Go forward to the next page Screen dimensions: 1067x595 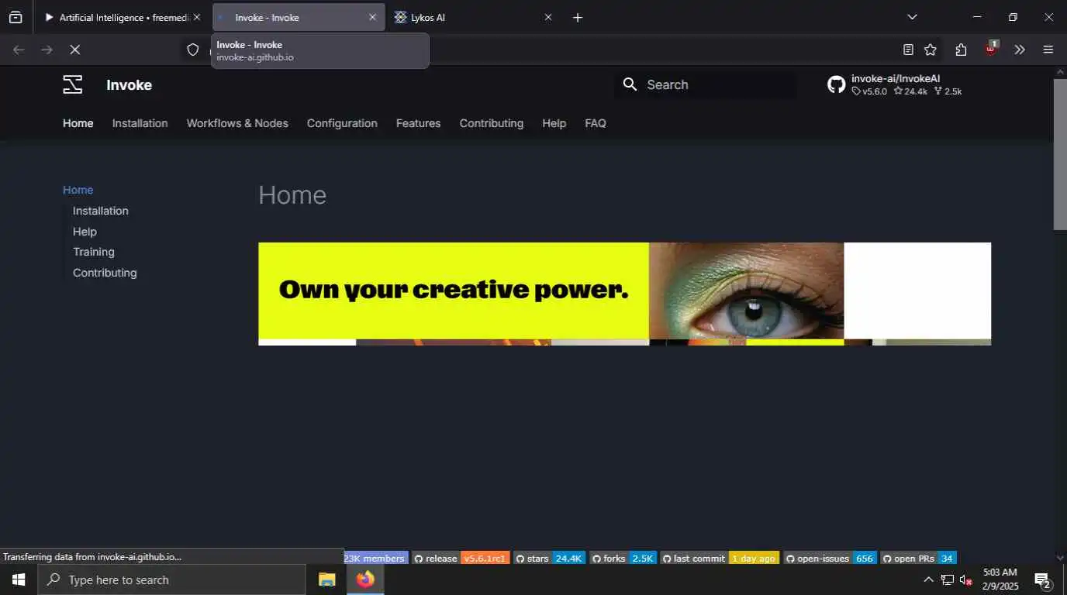47,50
